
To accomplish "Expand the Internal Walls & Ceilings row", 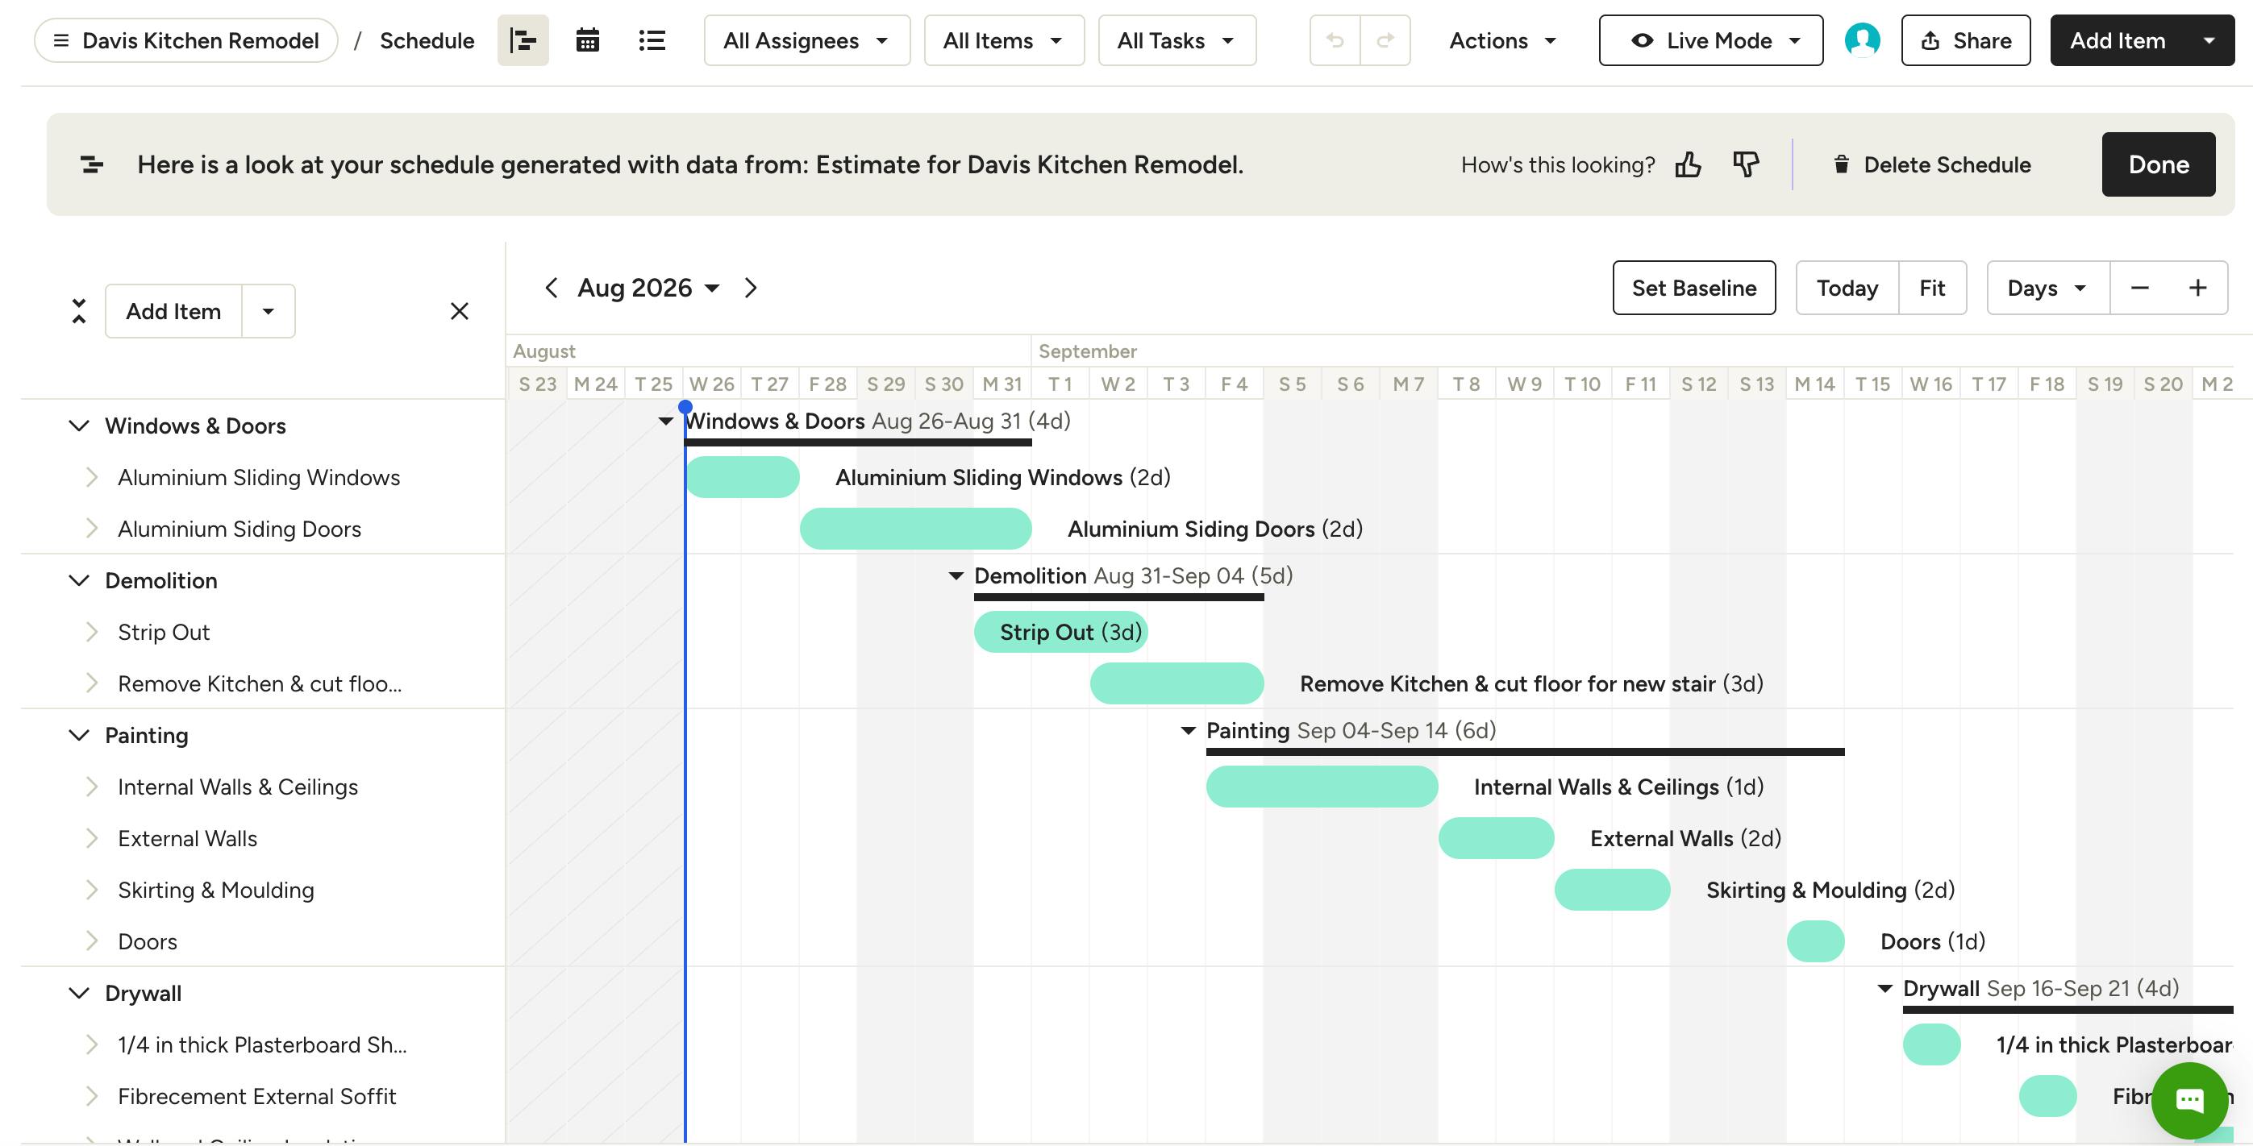I will (x=91, y=787).
